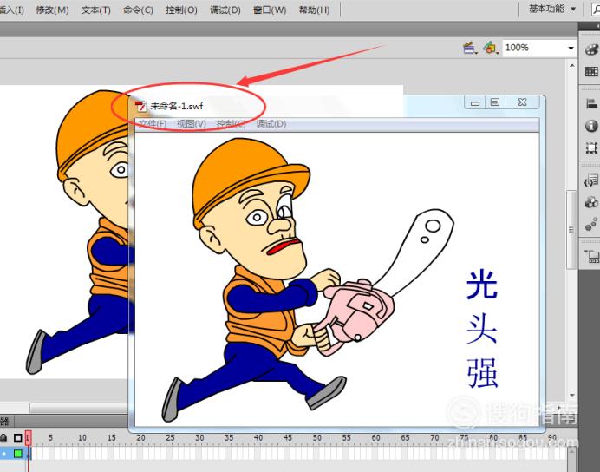Click frame number 45 on the timeline ruler
Screen dimensions: 600x472
288,437
